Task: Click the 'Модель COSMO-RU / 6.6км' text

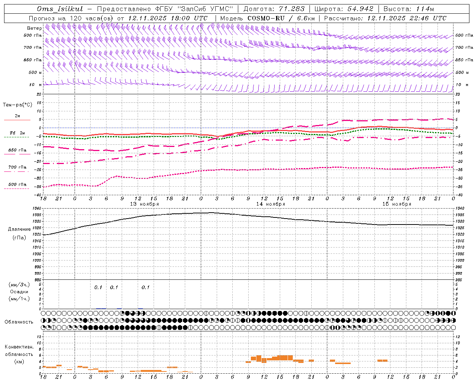Action: (x=267, y=18)
